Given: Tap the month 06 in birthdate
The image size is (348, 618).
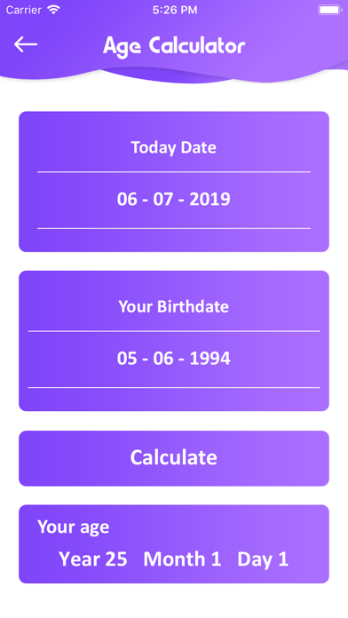Looking at the screenshot, I should [x=163, y=359].
